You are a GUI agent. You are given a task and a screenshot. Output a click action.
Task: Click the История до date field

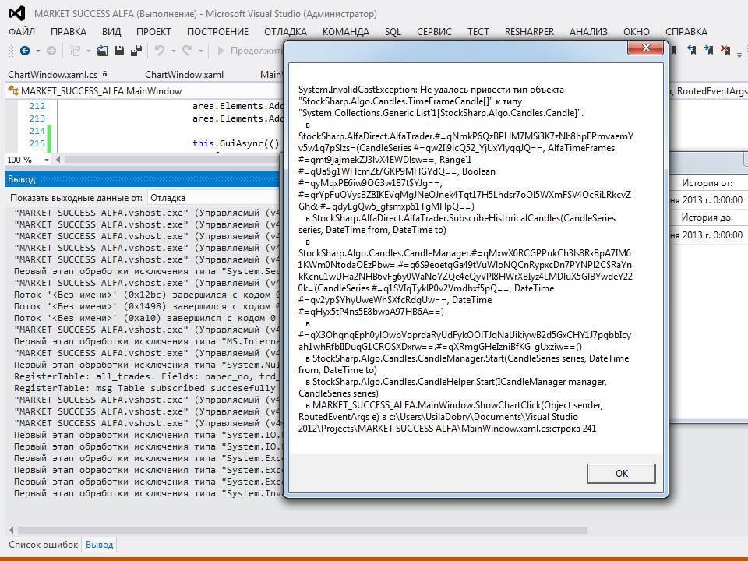[707, 235]
